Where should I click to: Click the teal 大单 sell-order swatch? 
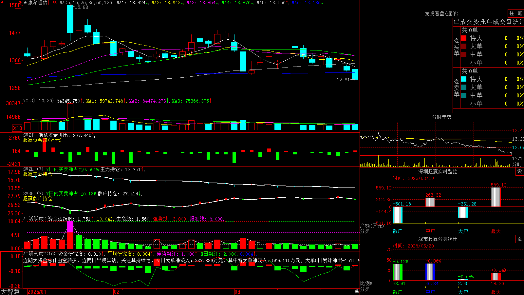pyautogui.click(x=464, y=87)
